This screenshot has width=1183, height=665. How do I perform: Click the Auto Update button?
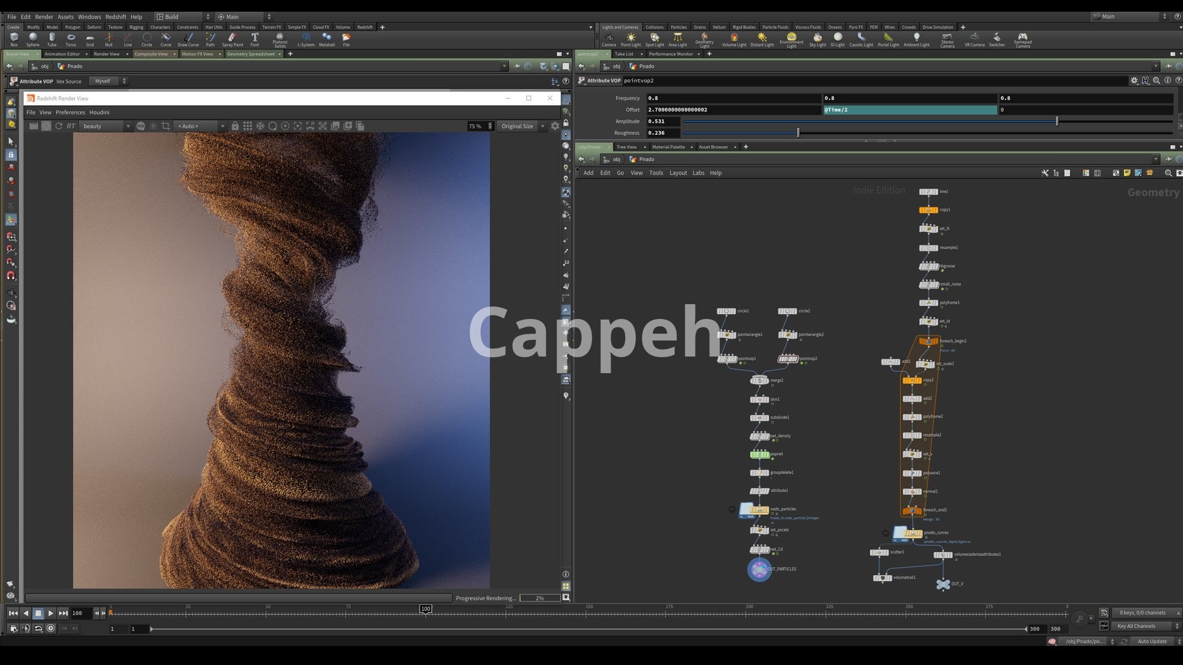click(x=1152, y=642)
